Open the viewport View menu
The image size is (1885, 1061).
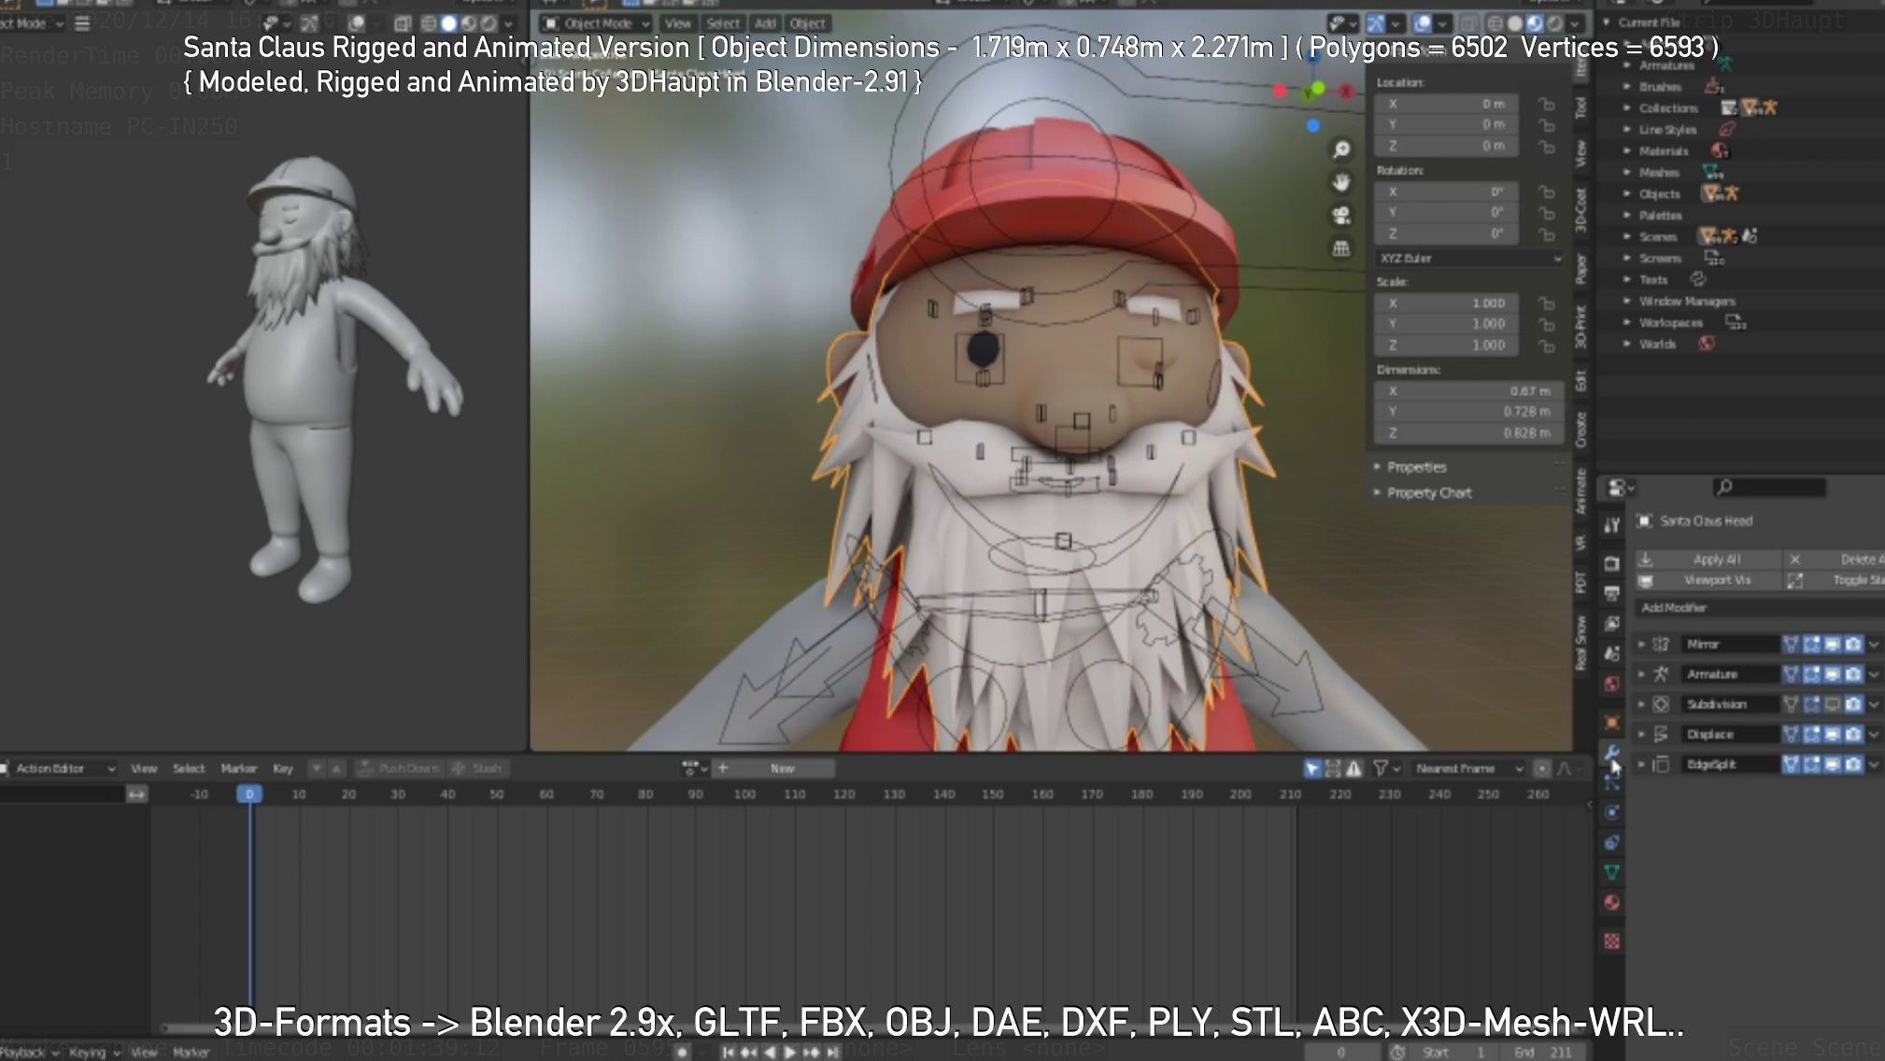click(x=677, y=23)
